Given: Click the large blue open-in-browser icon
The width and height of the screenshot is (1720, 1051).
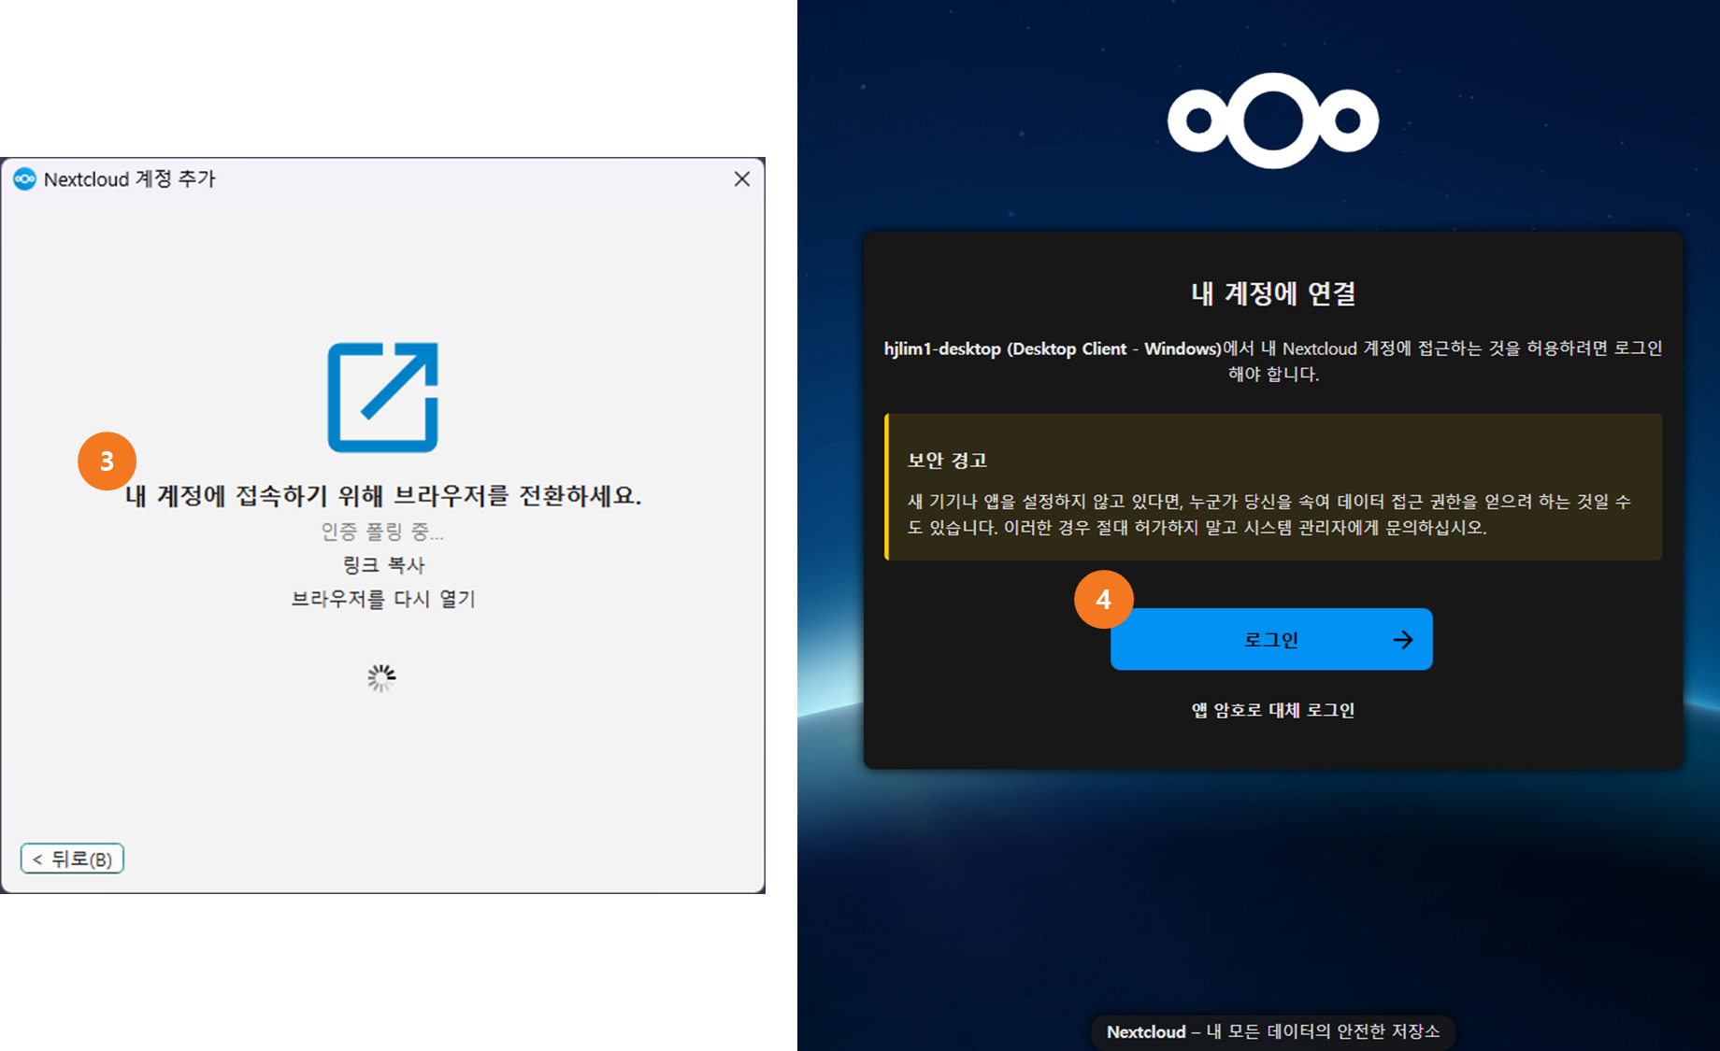Looking at the screenshot, I should tap(382, 397).
